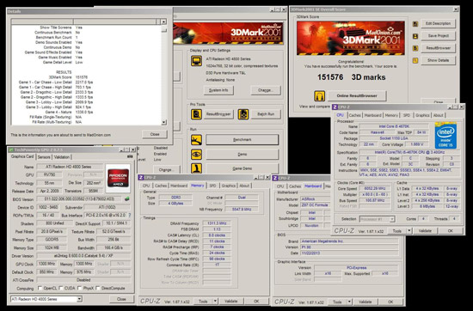Click the camera screenshot icon in GPU-Z
This screenshot has height=311, width=473.
[130, 156]
